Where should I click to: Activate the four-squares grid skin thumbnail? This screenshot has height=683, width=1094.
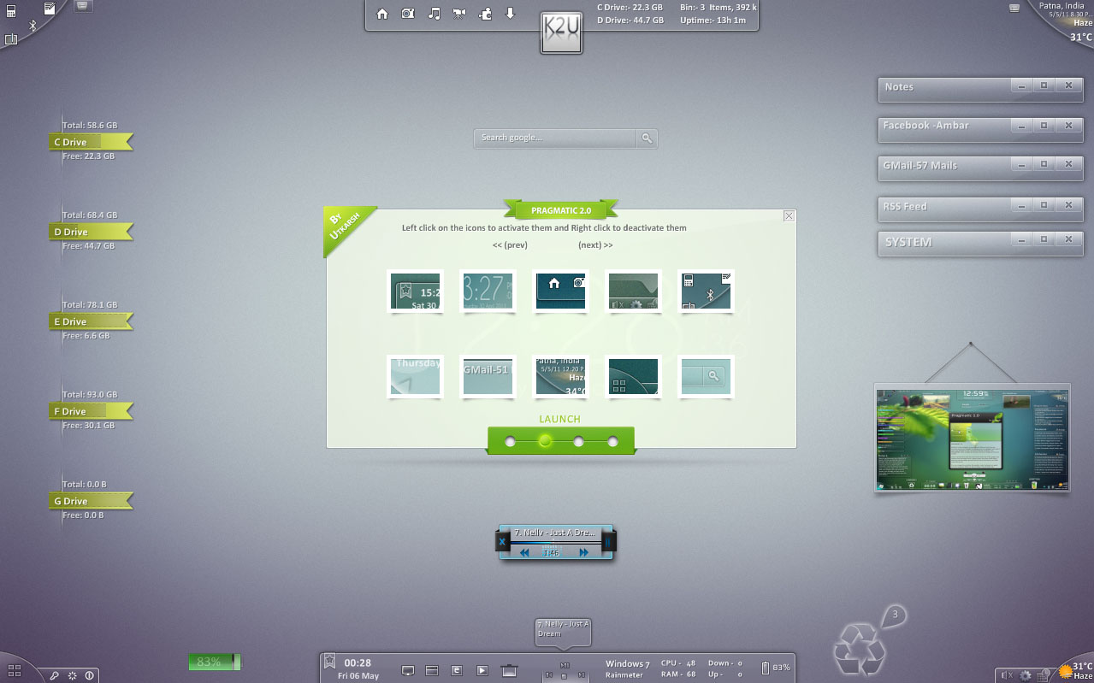click(x=634, y=377)
